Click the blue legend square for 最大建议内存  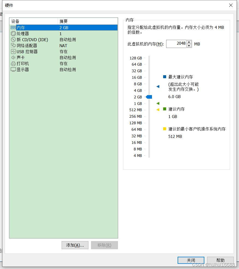(x=165, y=77)
